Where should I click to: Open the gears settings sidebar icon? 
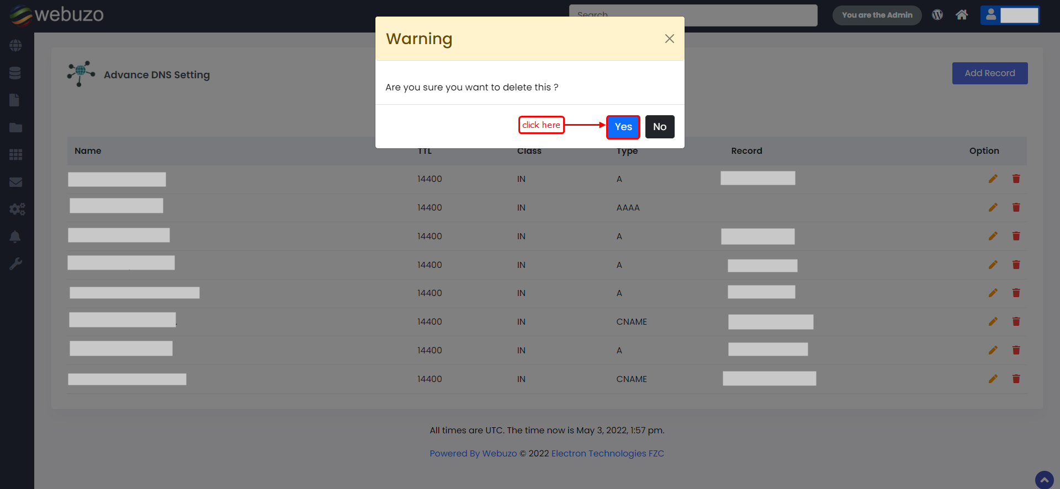pyautogui.click(x=17, y=209)
